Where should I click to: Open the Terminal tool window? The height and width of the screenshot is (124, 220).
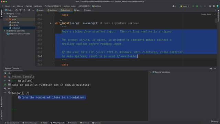pyautogui.click(x=85, y=123)
